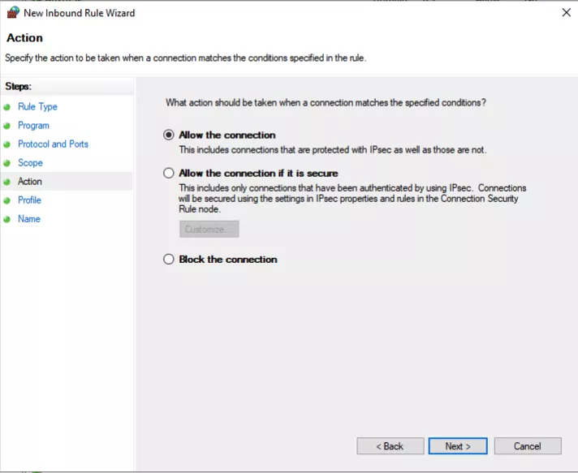
Task: Navigate to the Profile step
Action: 29,200
